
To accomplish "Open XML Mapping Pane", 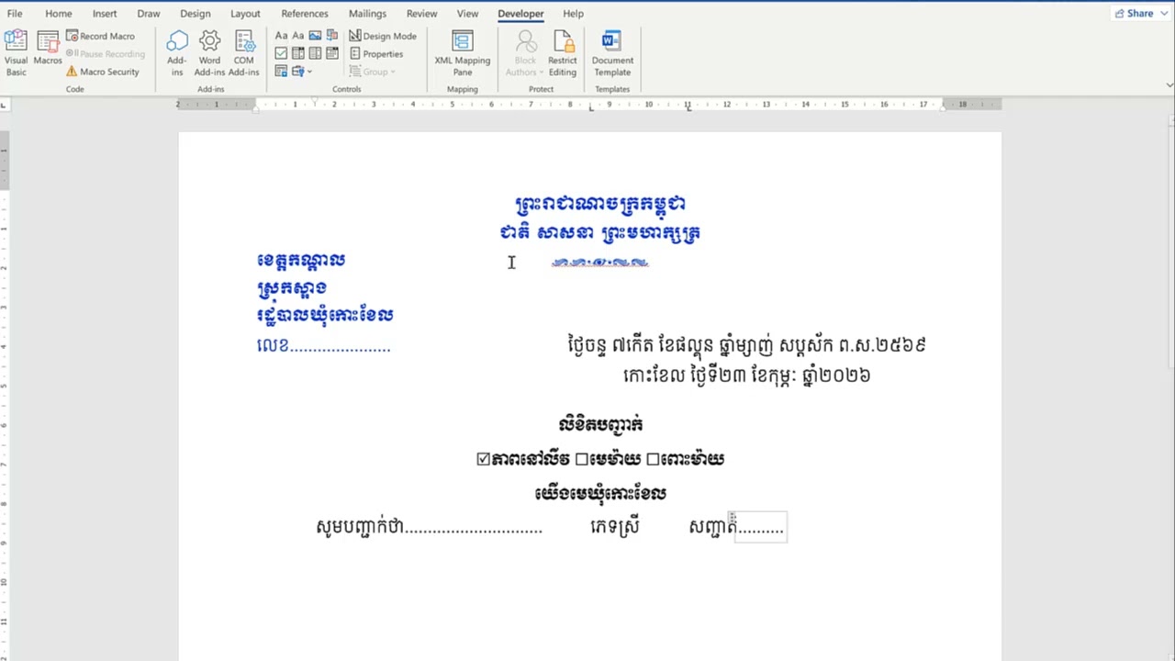I will click(463, 53).
